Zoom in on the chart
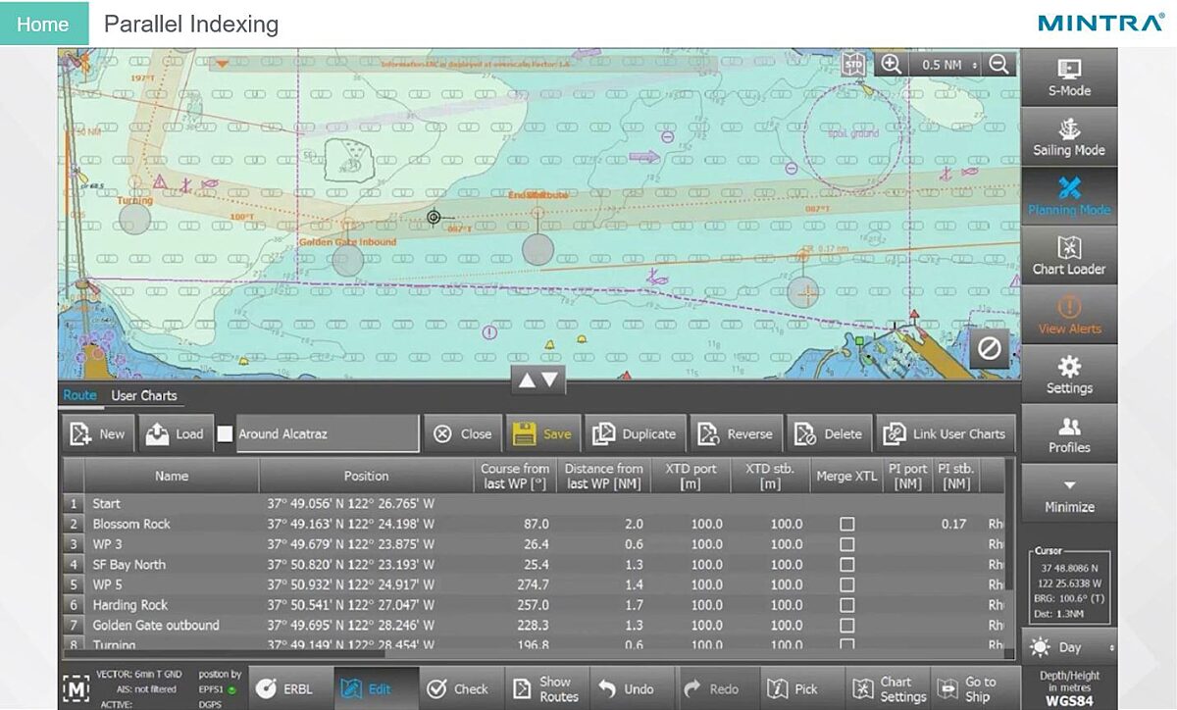 point(891,64)
